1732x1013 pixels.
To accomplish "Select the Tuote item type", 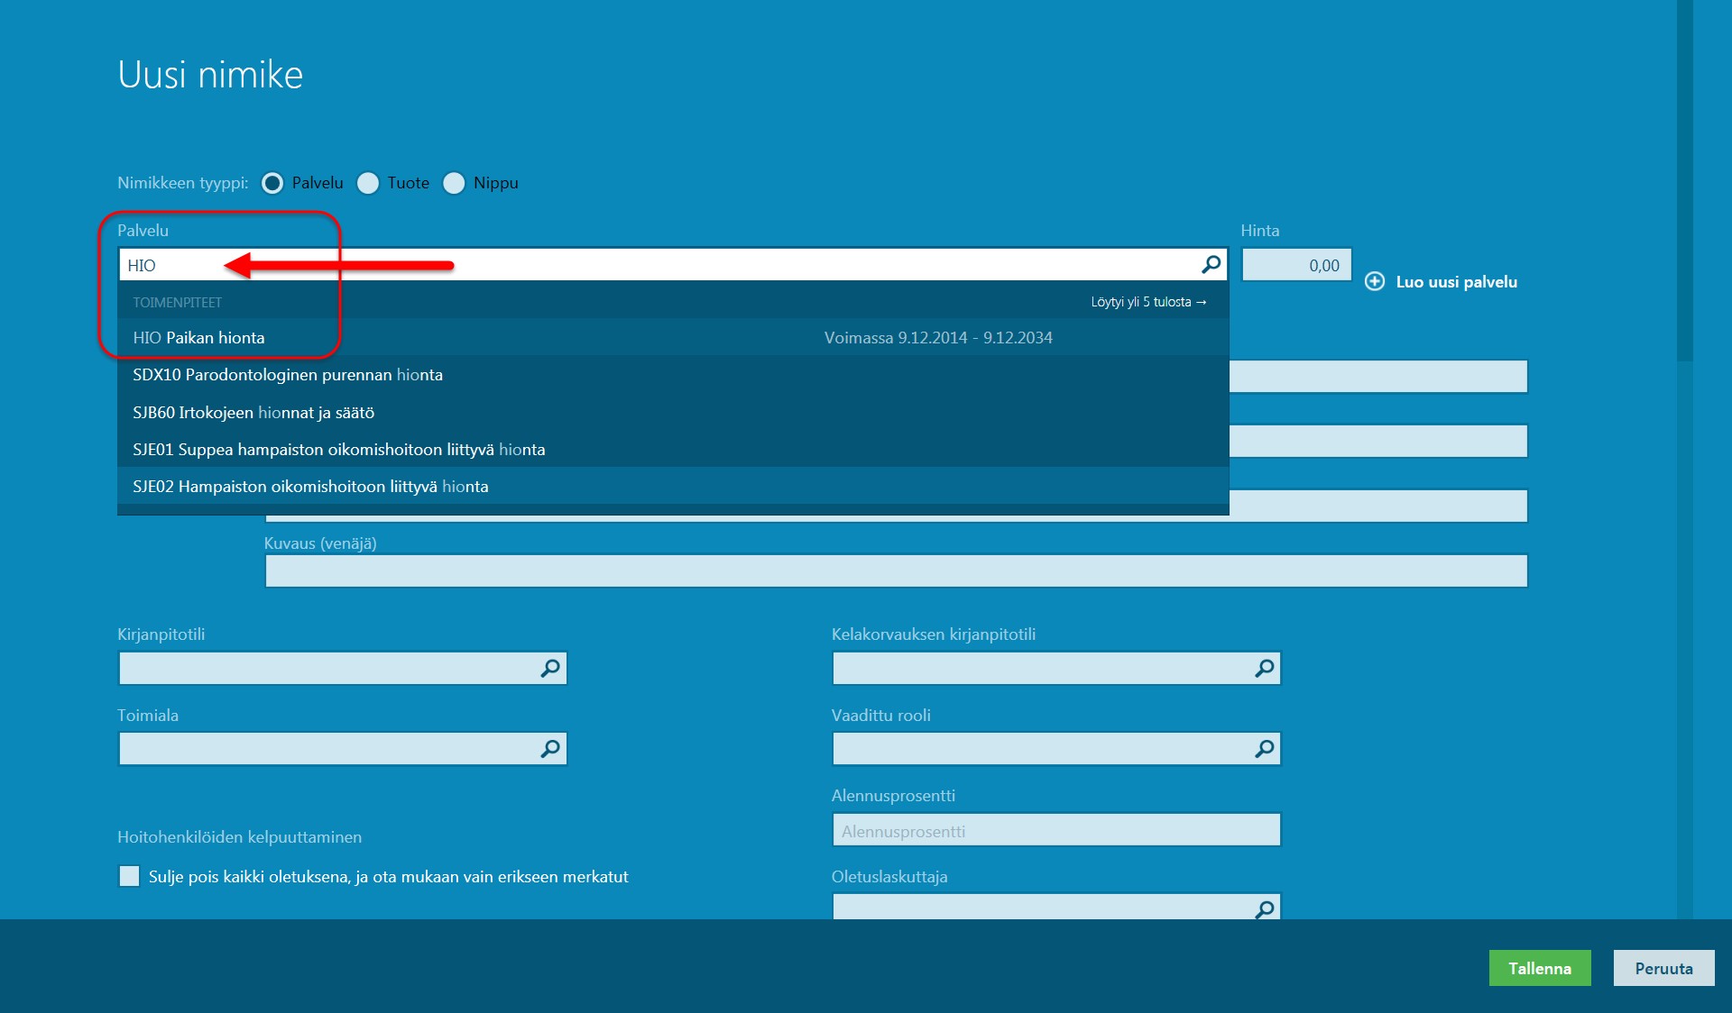I will (368, 183).
